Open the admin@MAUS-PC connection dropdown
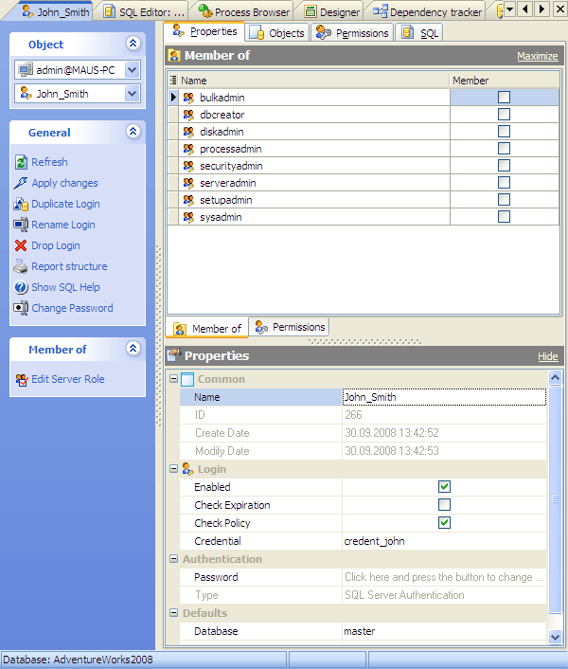The image size is (568, 669). click(132, 69)
